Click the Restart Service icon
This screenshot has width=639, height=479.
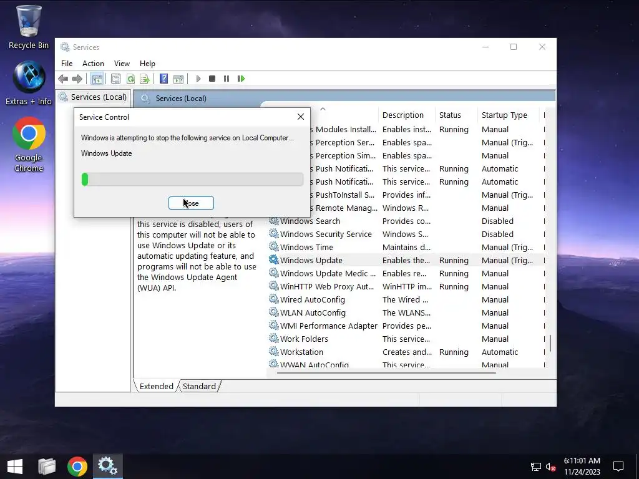coord(241,79)
